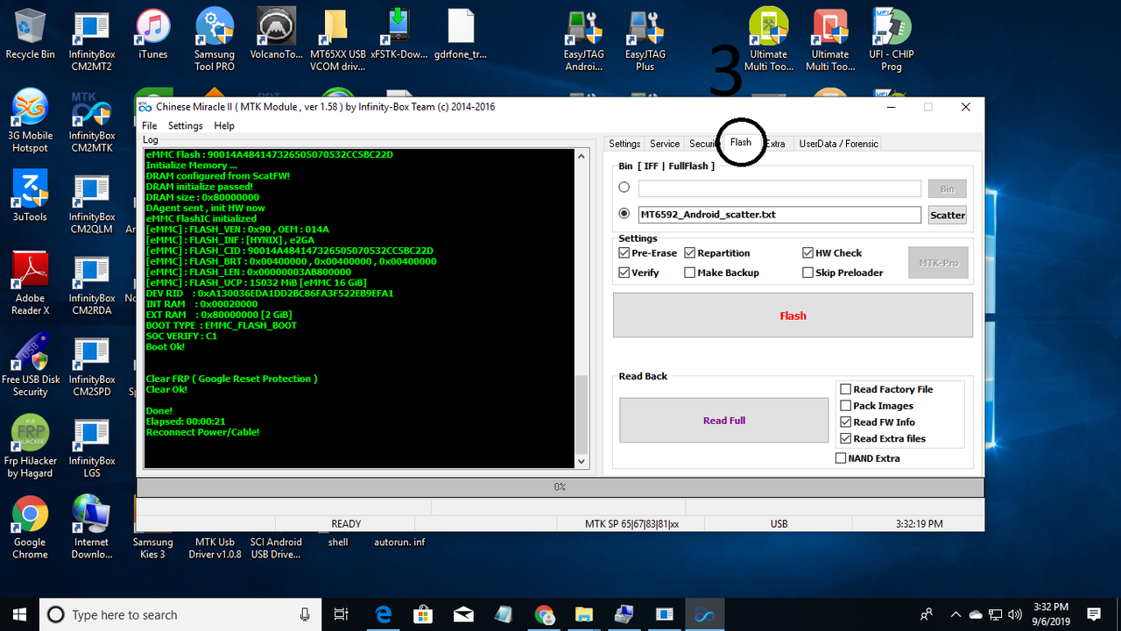Screen dimensions: 1121x631
Task: Launch Frp HiJacker by Hagard
Action: pyautogui.click(x=30, y=446)
